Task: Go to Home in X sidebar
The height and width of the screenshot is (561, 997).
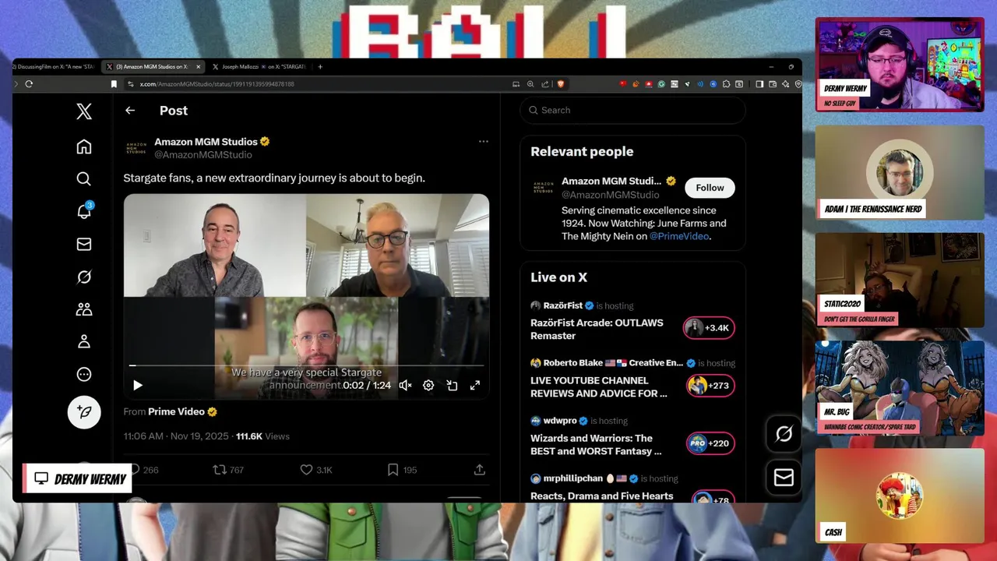Action: tap(84, 146)
